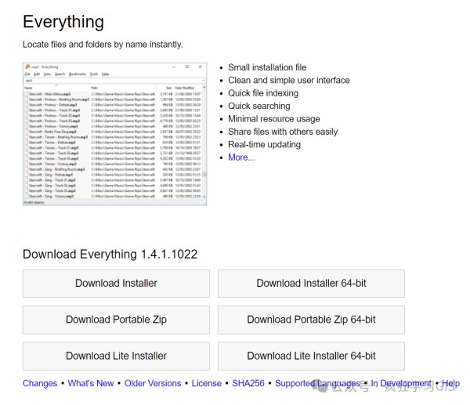Click 'Share files with others easily' text
The height and width of the screenshot is (405, 470).
283,132
